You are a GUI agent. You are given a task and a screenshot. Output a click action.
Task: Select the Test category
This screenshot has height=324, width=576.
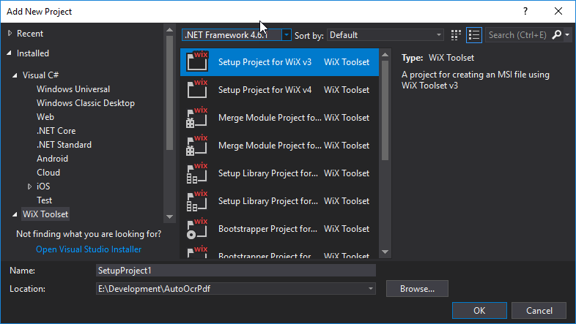point(45,200)
